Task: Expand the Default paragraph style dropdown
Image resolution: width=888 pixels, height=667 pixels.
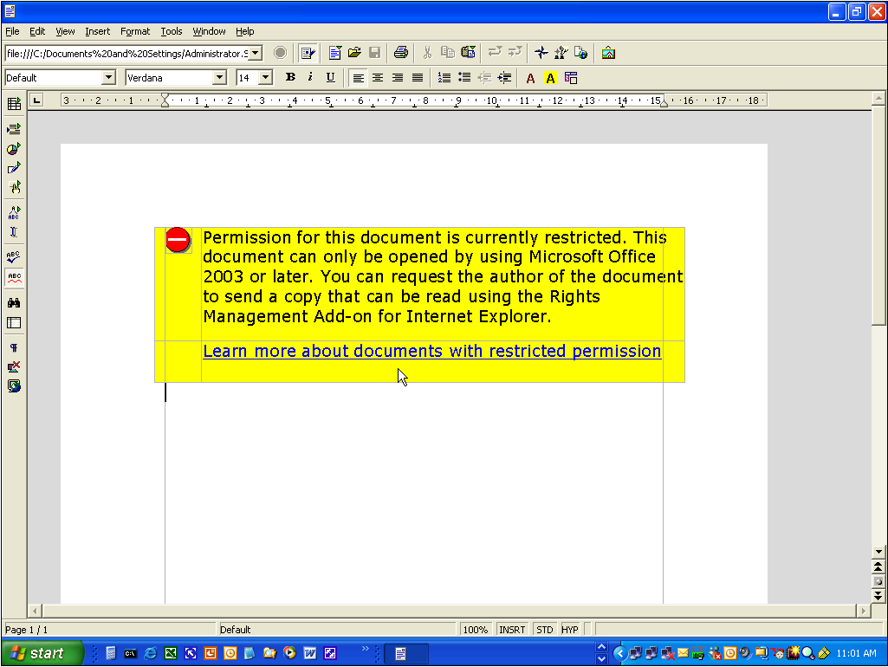Action: pyautogui.click(x=108, y=78)
